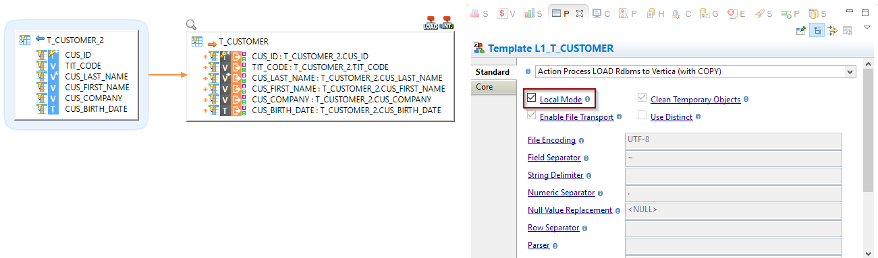This screenshot has height=258, width=878.
Task: Click the Local Mode link
Action: (x=561, y=100)
